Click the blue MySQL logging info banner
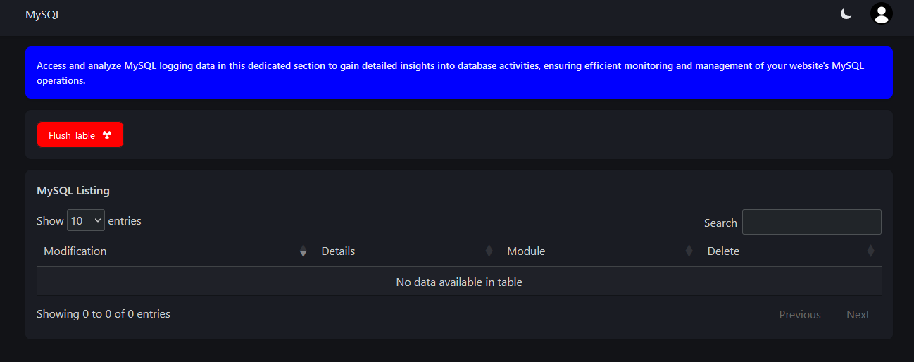914x362 pixels. 458,73
